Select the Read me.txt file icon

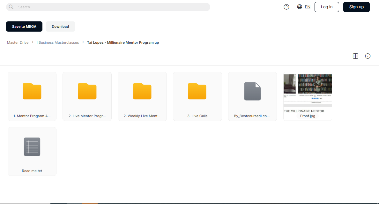click(x=32, y=147)
